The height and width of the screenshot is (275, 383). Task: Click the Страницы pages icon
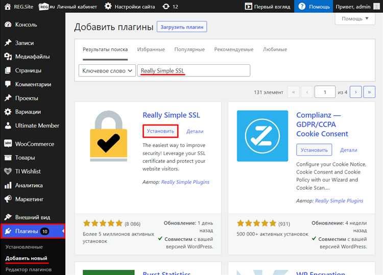coord(8,70)
